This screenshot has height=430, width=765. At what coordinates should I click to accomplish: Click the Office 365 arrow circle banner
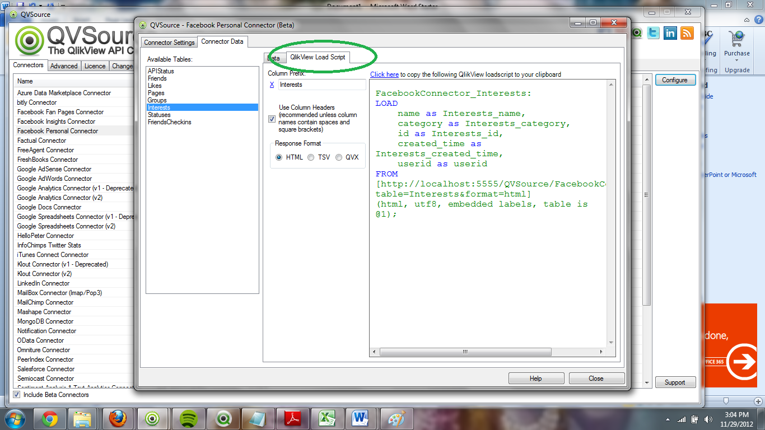(x=745, y=363)
